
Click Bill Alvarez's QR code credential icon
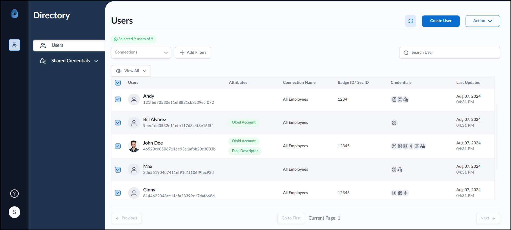click(x=394, y=123)
